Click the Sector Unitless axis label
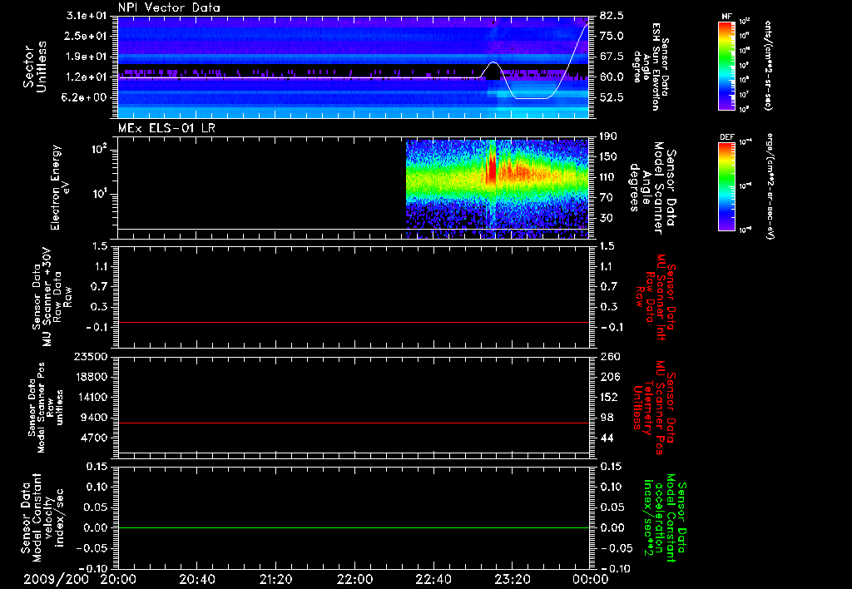 tap(35, 67)
